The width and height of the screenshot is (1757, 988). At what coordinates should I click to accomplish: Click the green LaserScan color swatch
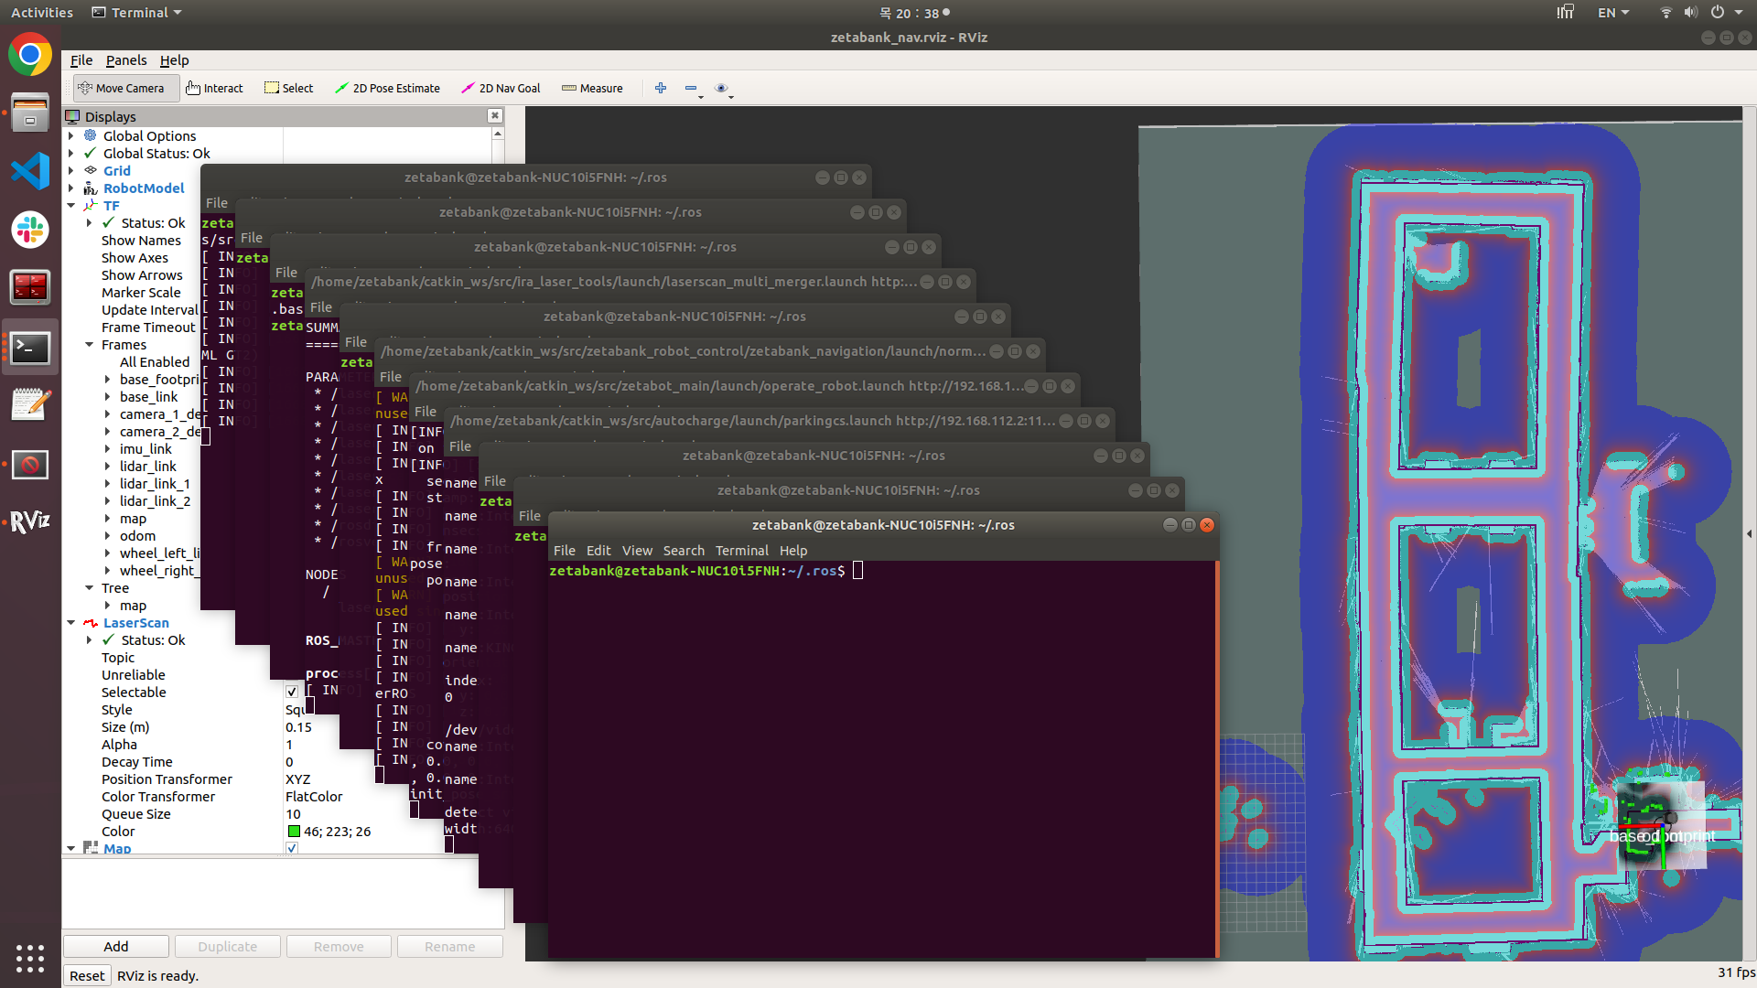coord(294,832)
